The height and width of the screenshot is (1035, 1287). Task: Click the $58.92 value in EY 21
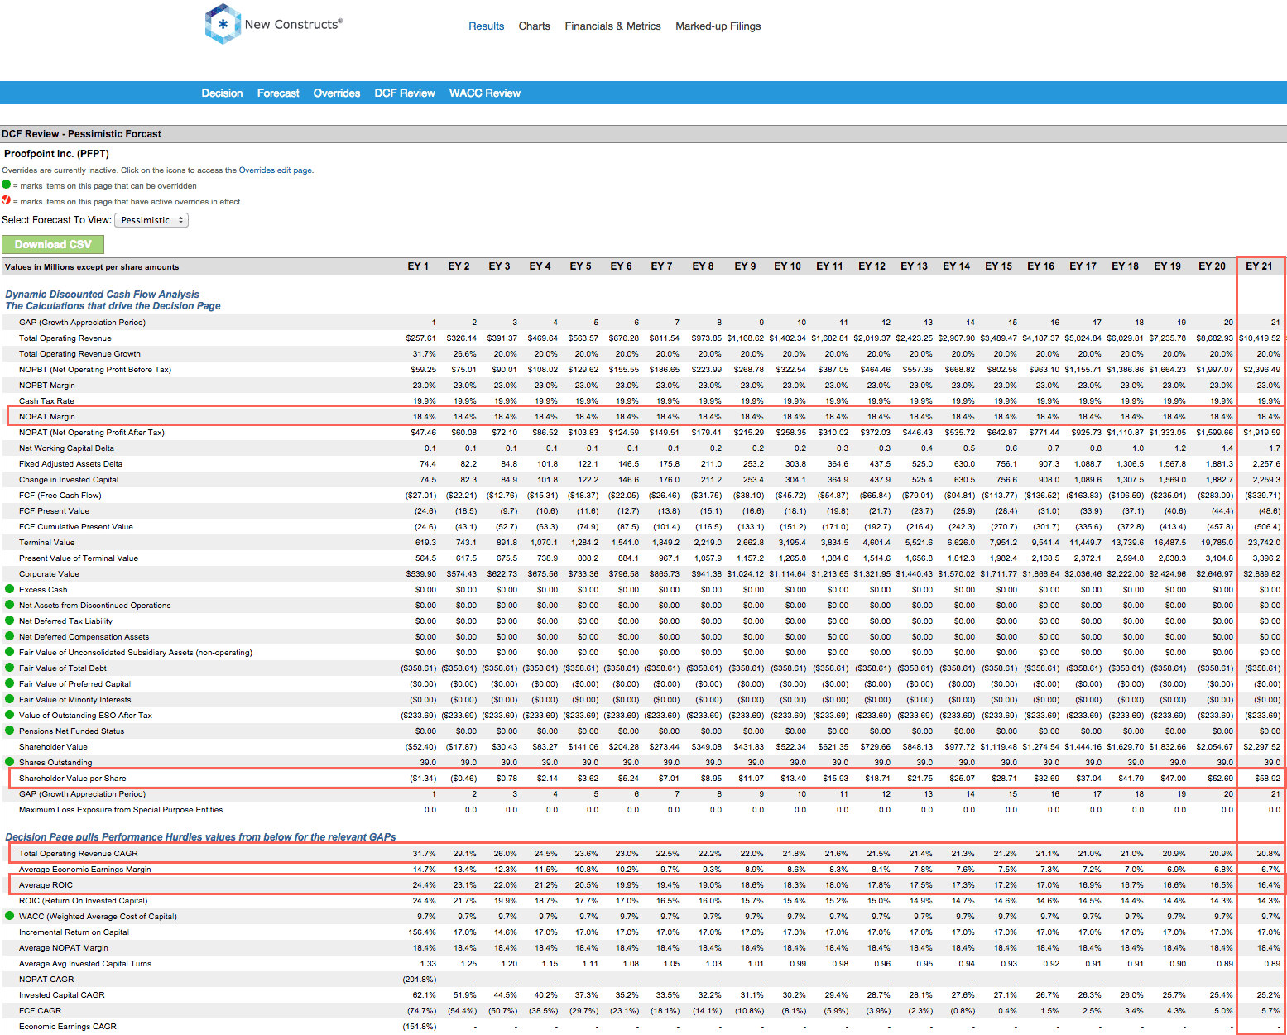pos(1267,779)
